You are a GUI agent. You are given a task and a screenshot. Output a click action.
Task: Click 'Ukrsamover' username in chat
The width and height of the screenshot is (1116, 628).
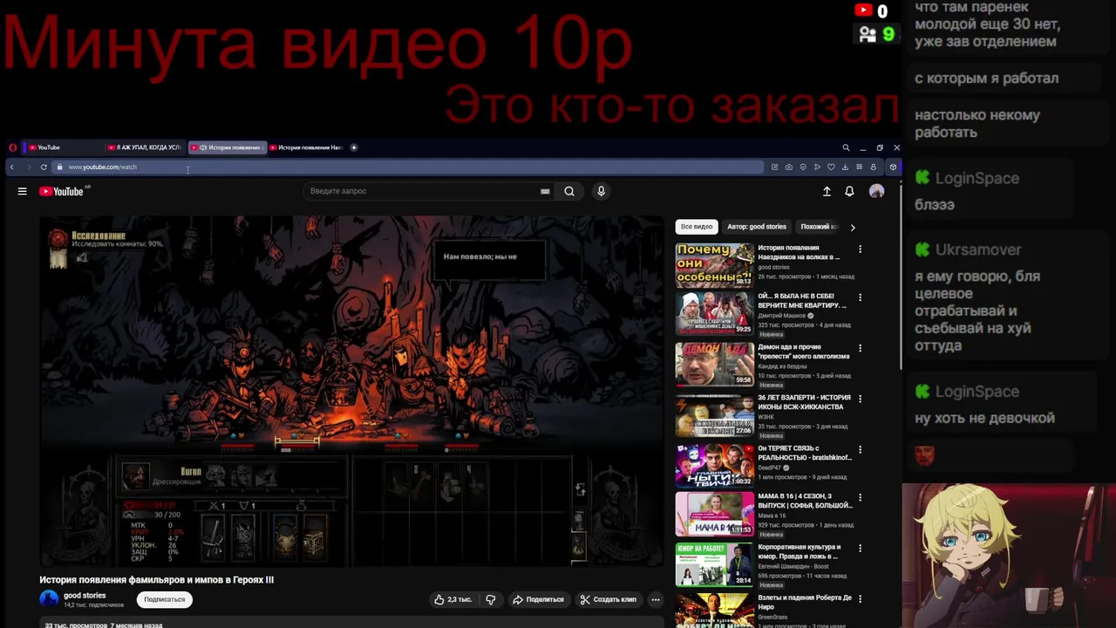tap(977, 249)
